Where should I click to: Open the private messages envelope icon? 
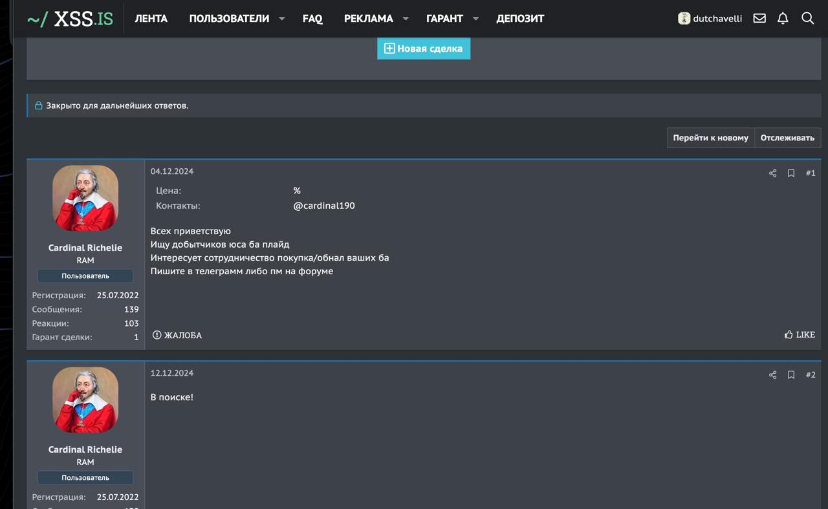[x=759, y=19]
